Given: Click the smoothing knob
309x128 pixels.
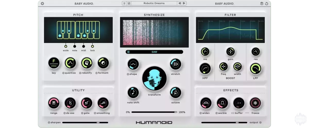Looking at the screenshot, I should tap(103, 103).
